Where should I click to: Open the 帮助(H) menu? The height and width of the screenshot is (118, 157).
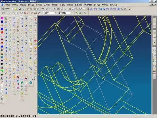(x=105, y=5)
